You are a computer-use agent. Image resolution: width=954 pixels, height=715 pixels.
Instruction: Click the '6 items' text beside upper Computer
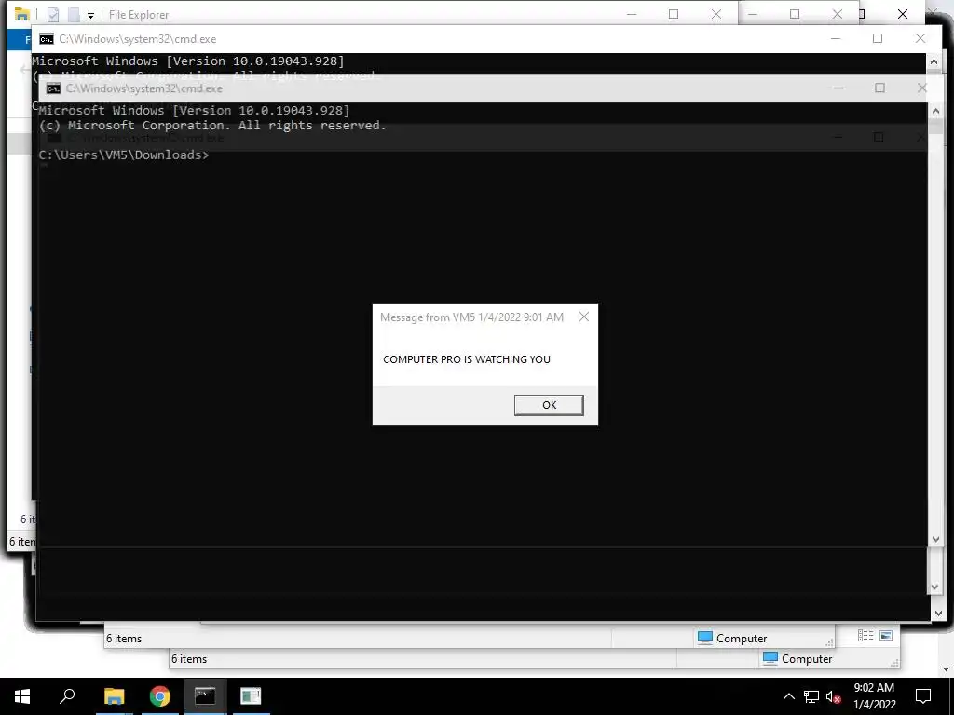coord(124,639)
